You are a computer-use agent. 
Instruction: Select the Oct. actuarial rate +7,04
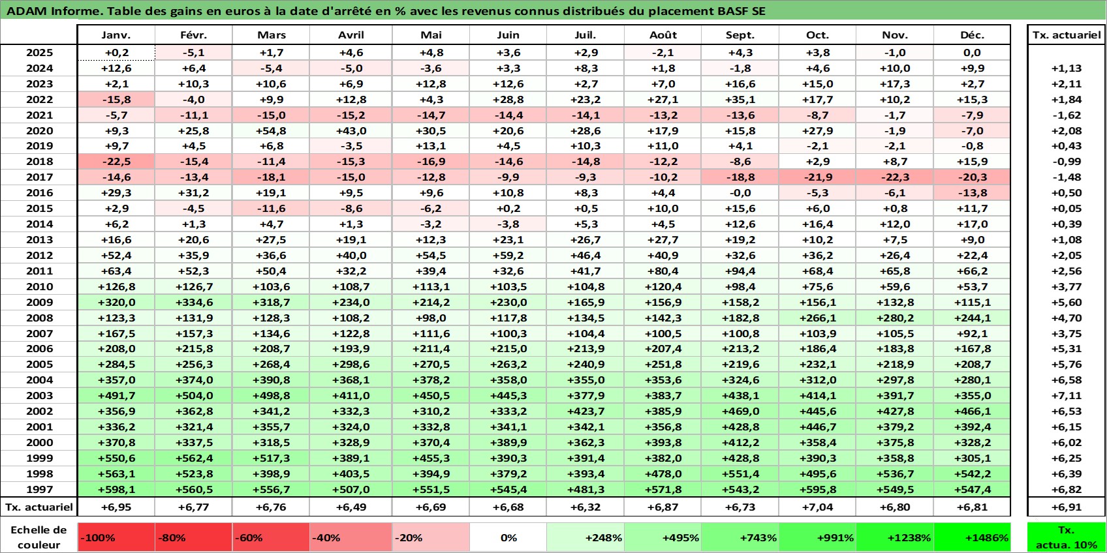pyautogui.click(x=817, y=507)
